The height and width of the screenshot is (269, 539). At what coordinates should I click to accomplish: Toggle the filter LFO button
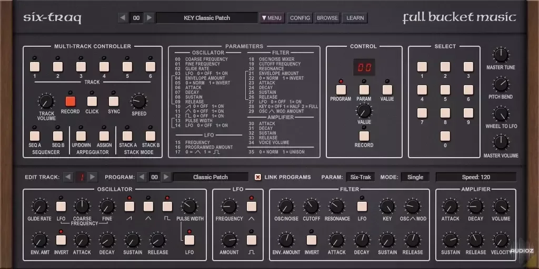click(x=362, y=206)
